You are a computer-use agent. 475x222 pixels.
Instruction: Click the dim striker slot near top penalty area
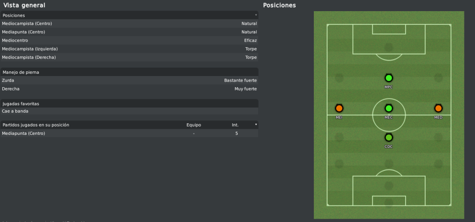pos(389,47)
